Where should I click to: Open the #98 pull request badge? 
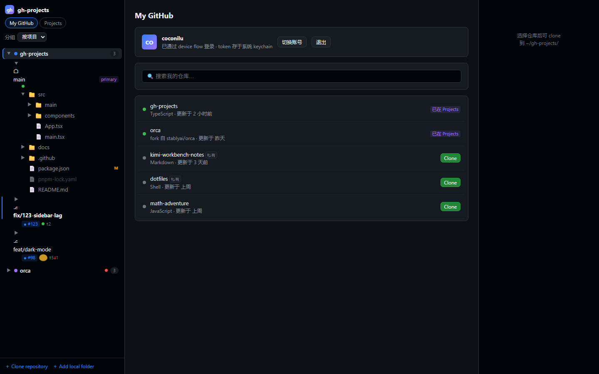point(30,258)
